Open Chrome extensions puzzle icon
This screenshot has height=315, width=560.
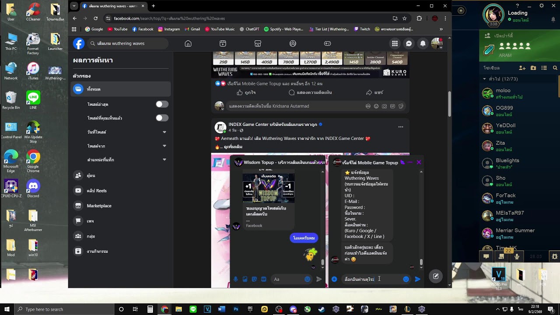tap(419, 18)
